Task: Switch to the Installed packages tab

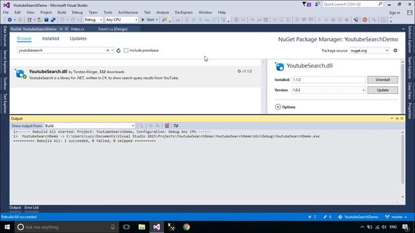Action: [51, 39]
